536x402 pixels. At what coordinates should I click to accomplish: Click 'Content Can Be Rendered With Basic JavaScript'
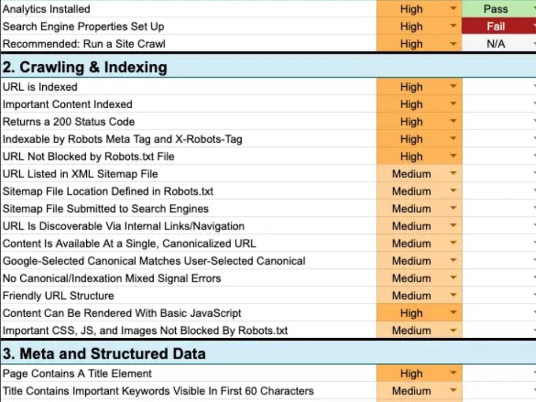[x=188, y=313]
